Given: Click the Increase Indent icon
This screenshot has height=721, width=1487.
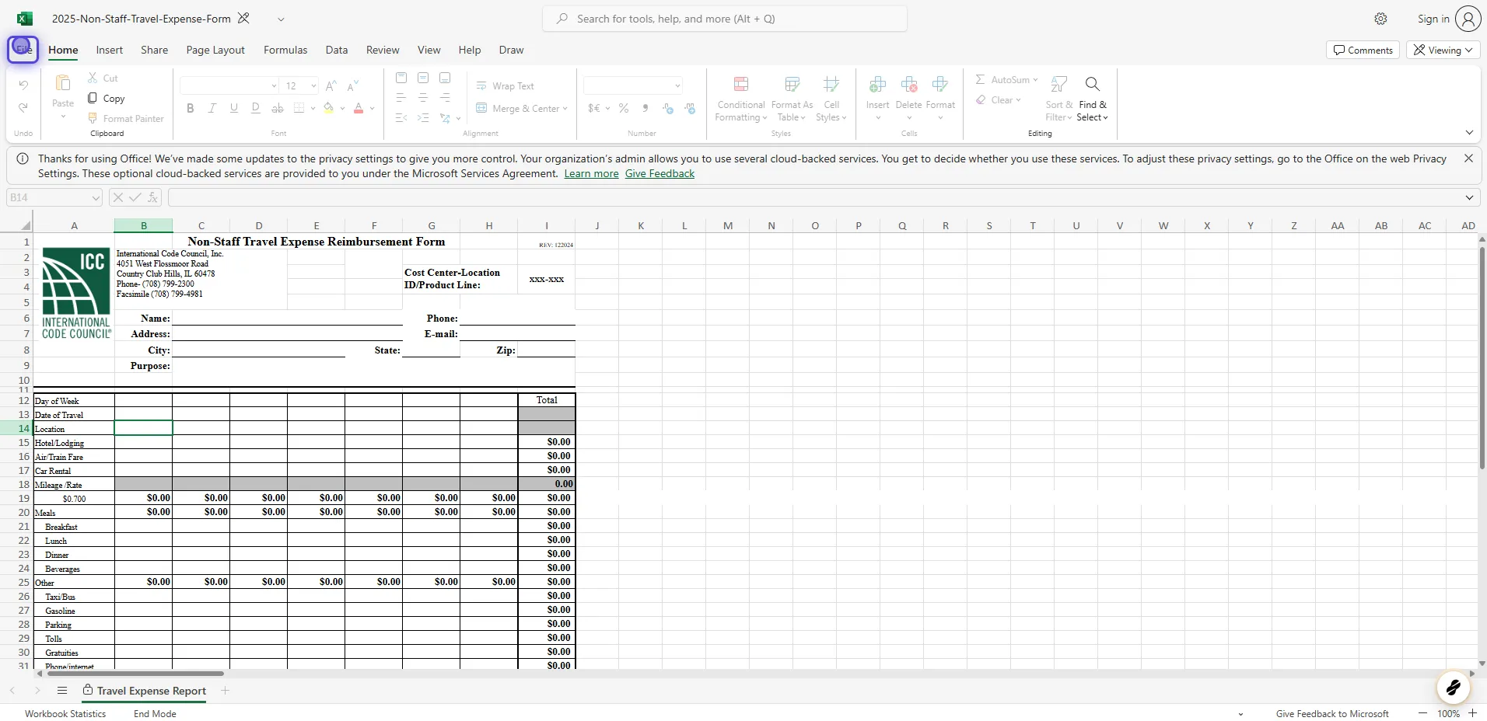Looking at the screenshot, I should point(423,118).
